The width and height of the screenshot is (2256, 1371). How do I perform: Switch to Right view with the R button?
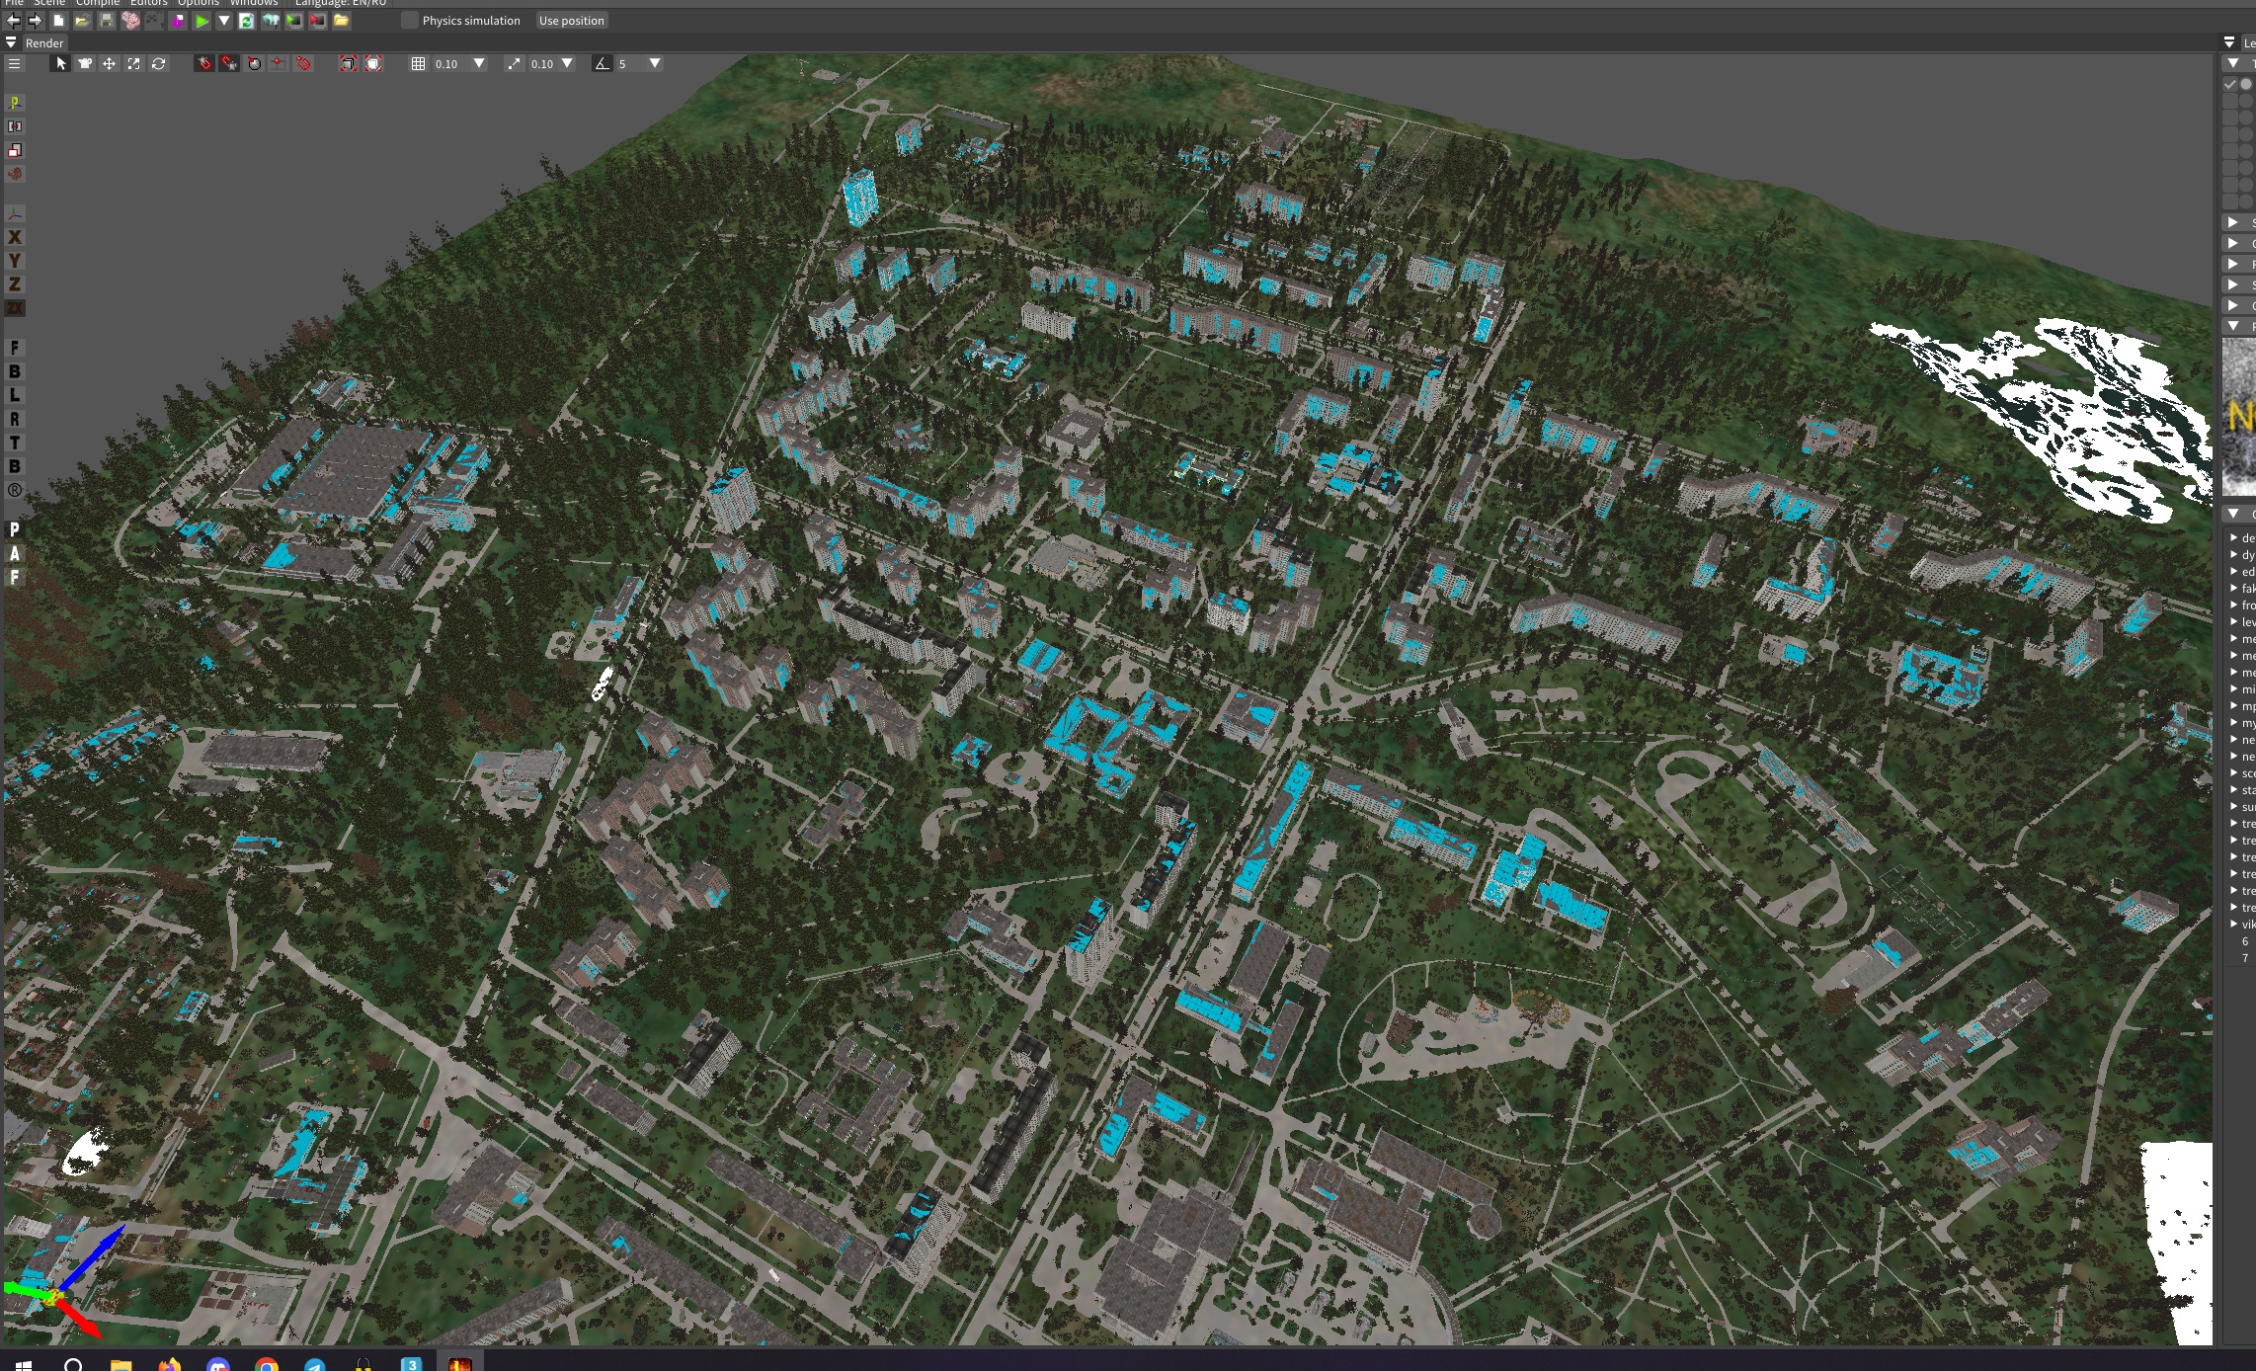click(x=15, y=419)
